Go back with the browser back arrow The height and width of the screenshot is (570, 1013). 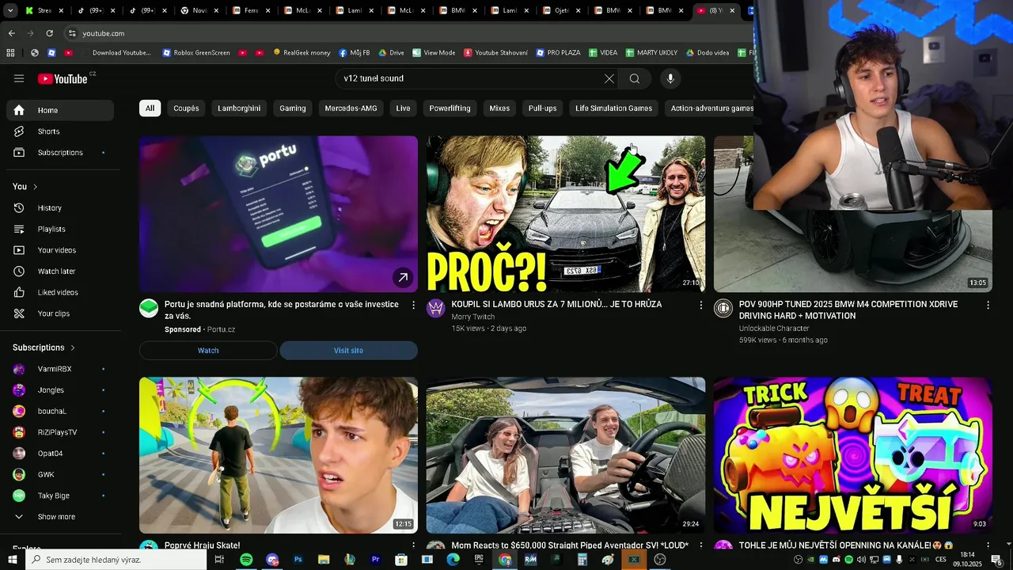(x=11, y=33)
